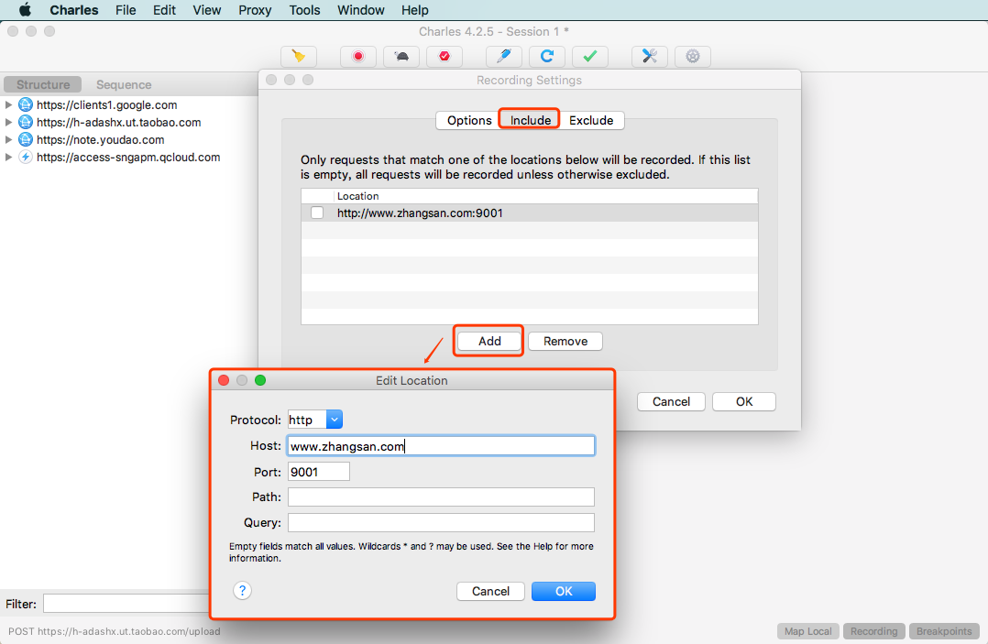
Task: Switch to the Include tab
Action: click(530, 120)
